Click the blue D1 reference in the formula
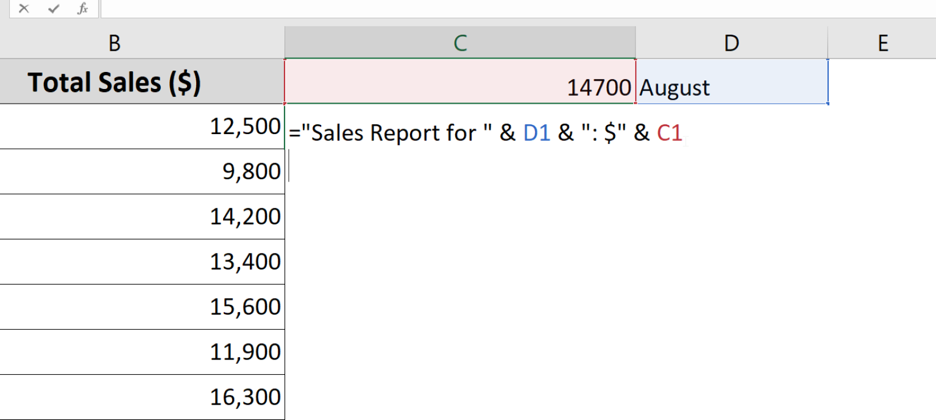 [537, 132]
